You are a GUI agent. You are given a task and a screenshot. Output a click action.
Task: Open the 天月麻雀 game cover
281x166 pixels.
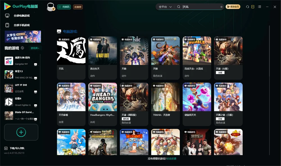(71, 97)
